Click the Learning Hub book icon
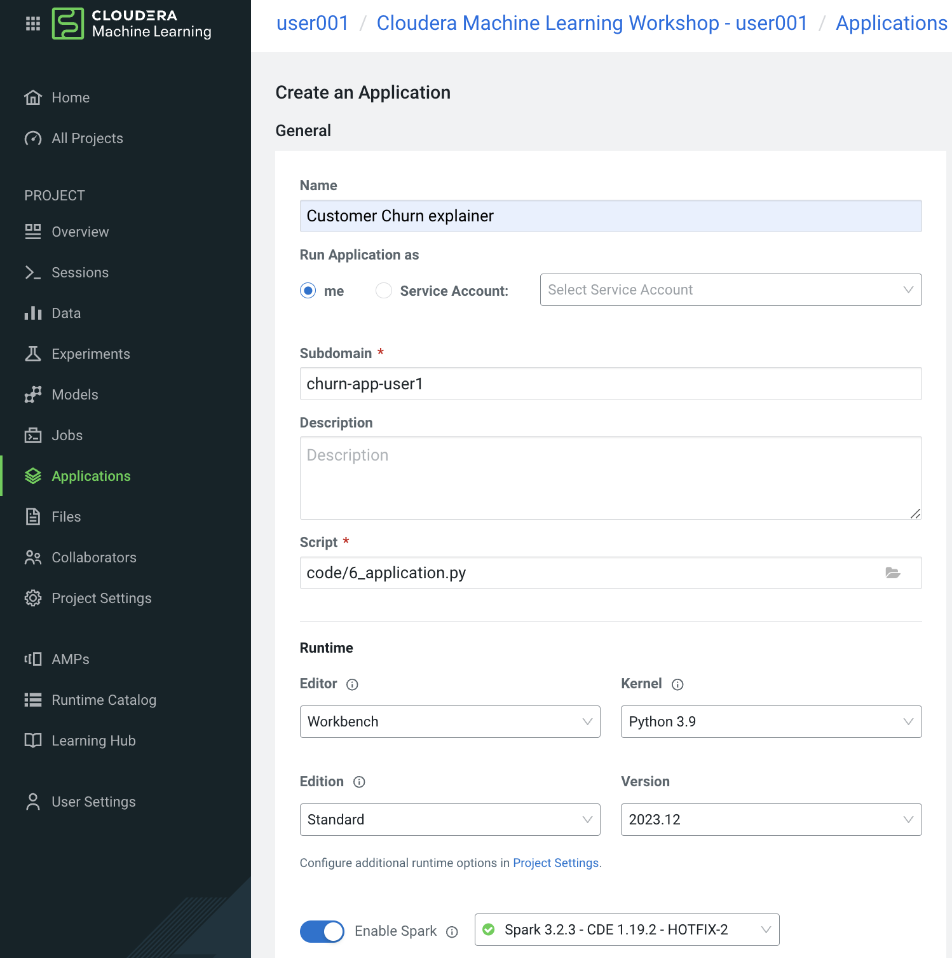The height and width of the screenshot is (958, 952). [x=33, y=740]
